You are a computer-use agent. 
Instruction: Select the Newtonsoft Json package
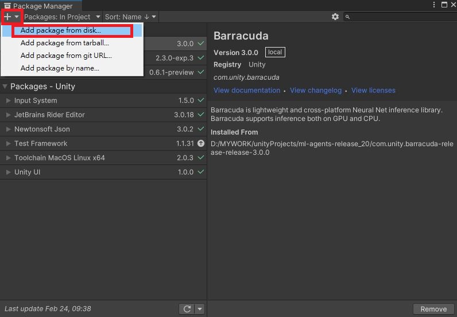[x=103, y=129]
